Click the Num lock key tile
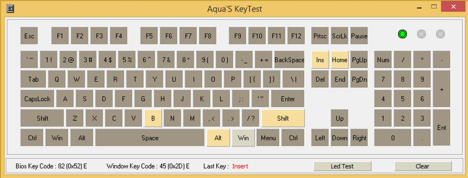The height and width of the screenshot is (178, 468). click(x=383, y=60)
